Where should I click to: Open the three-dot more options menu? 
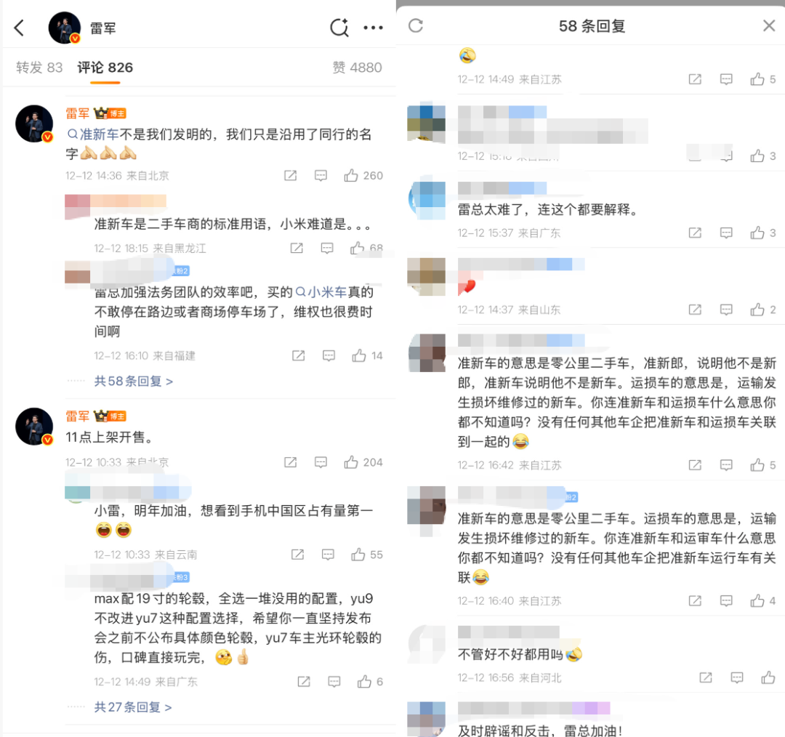coord(373,28)
